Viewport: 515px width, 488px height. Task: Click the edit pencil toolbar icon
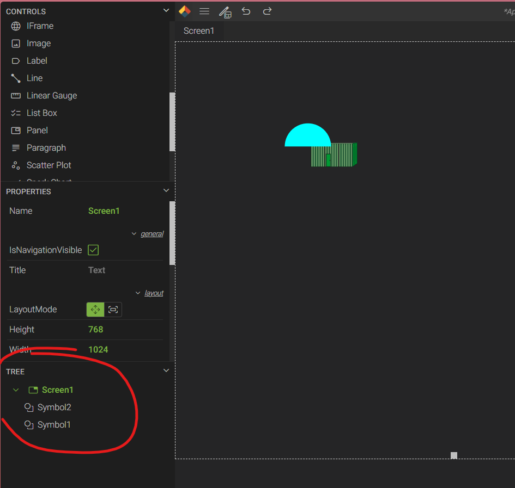click(225, 11)
